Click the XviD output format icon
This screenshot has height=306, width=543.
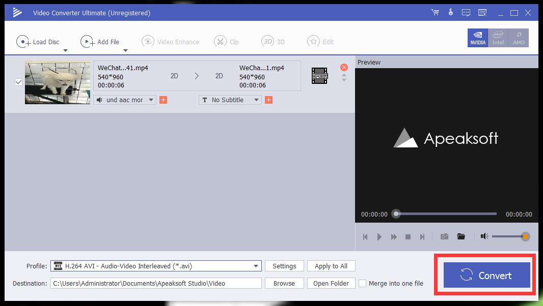[x=319, y=75]
